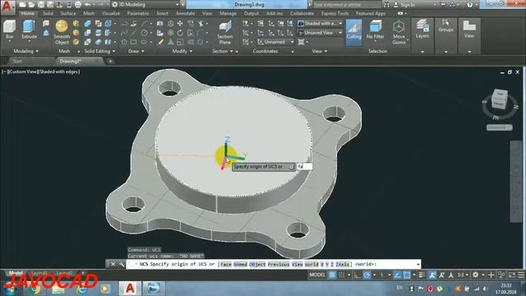
Task: Open the 3D Modeling workspace dropdown
Action: coord(145,5)
